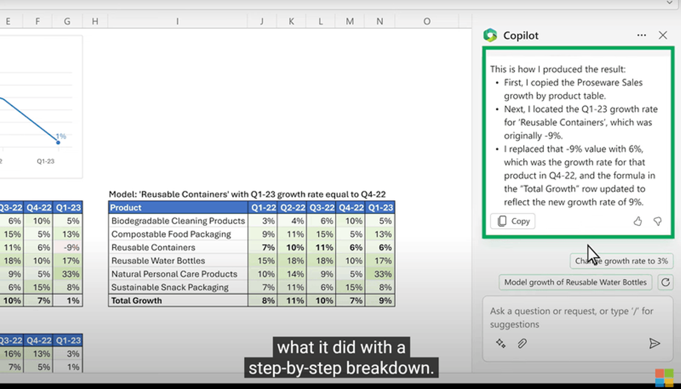Give thumbs up to Copilot response
The width and height of the screenshot is (681, 389).
pyautogui.click(x=637, y=221)
